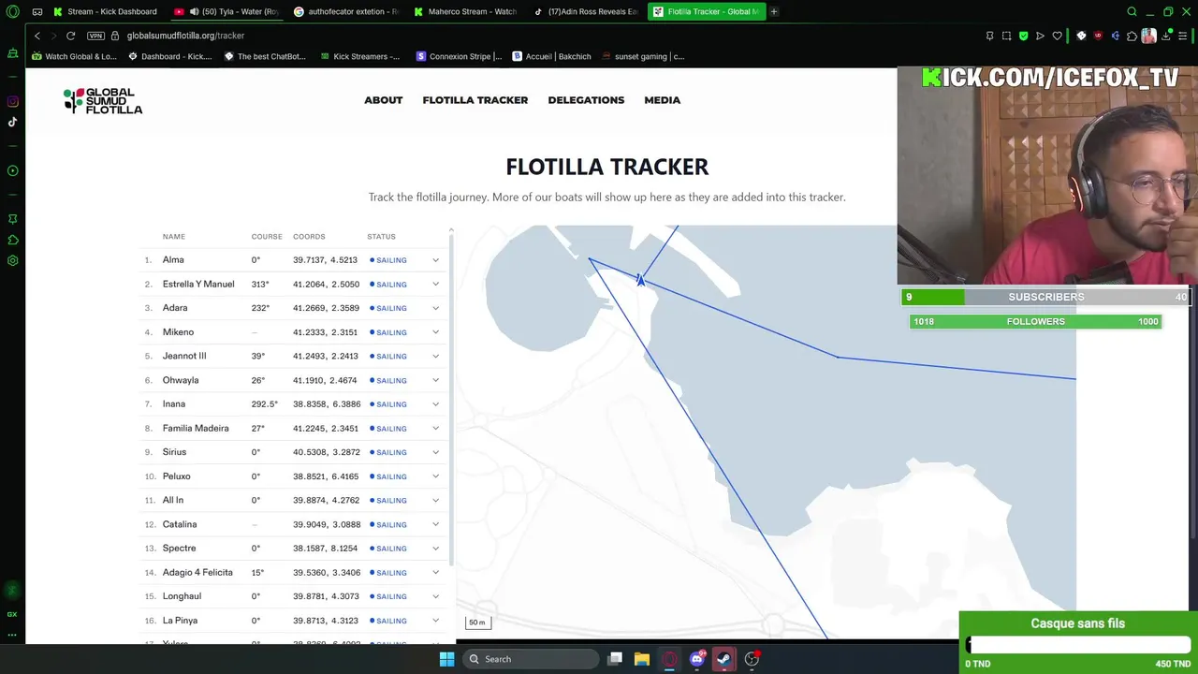Open Instagram in the Opera sidebar

coord(12,101)
